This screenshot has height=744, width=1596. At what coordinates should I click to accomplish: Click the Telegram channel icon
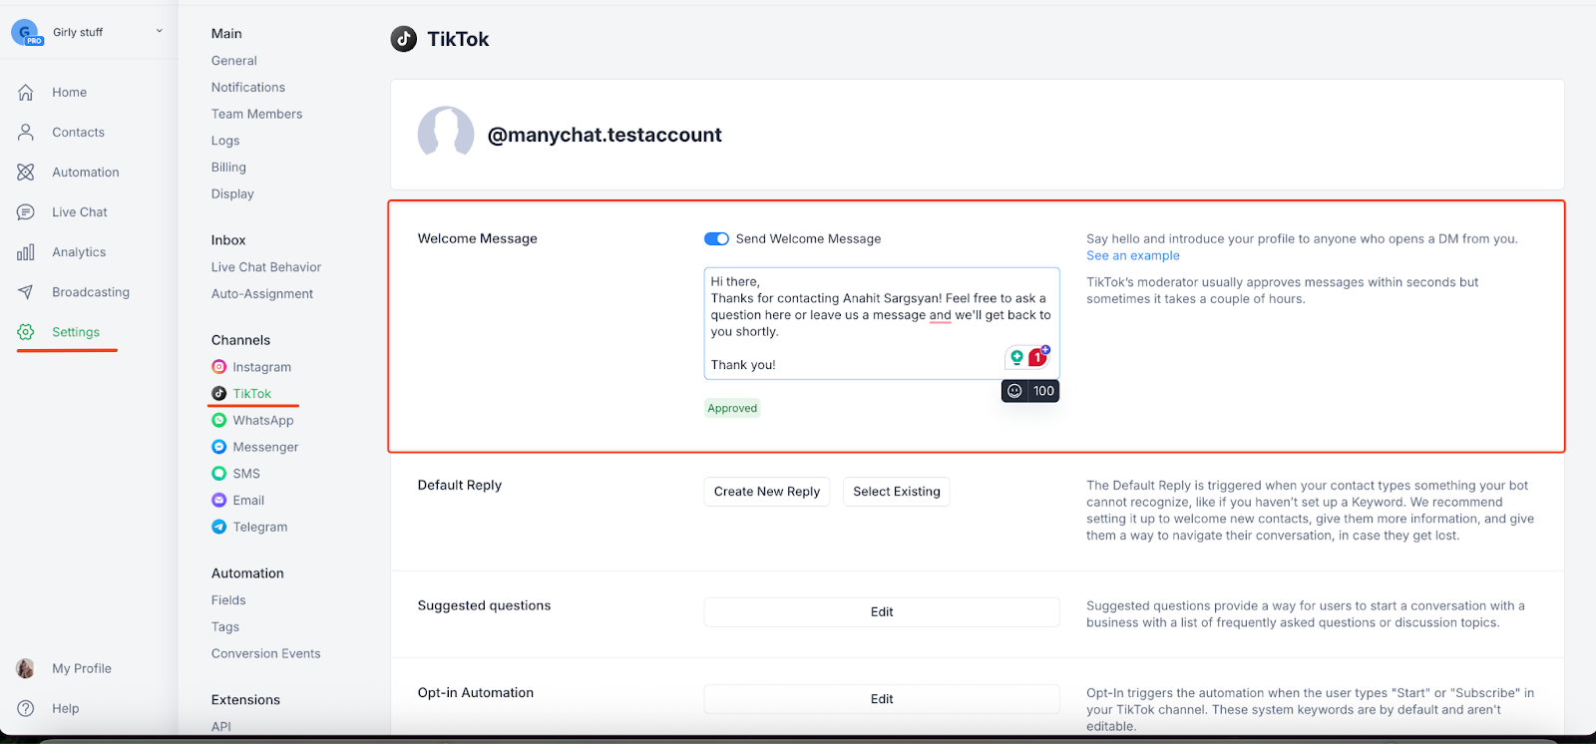219,527
